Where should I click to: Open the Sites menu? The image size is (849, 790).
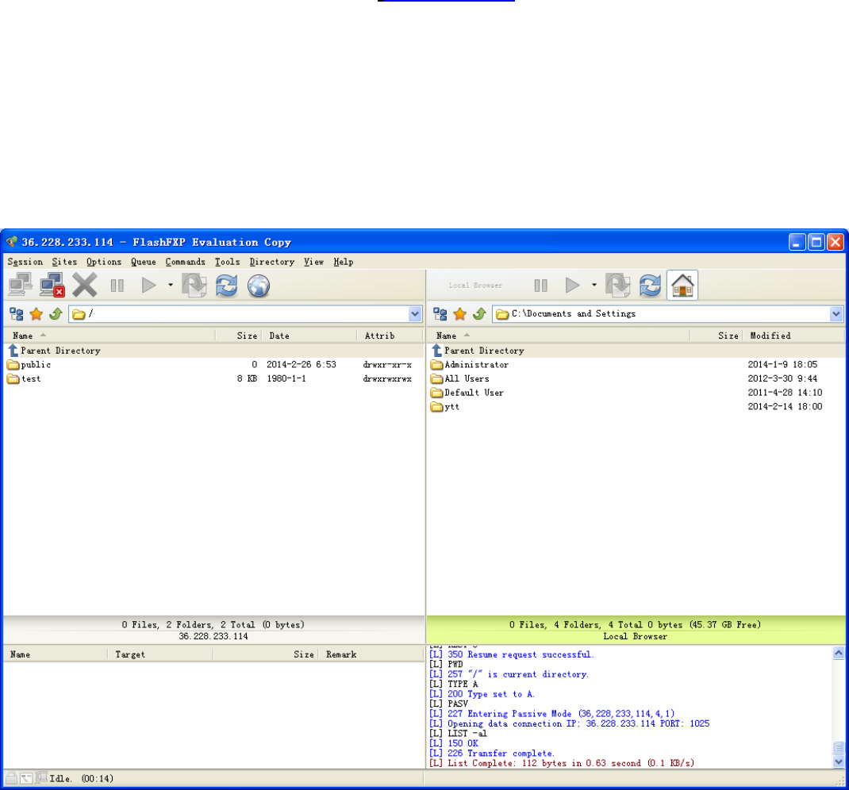(64, 262)
